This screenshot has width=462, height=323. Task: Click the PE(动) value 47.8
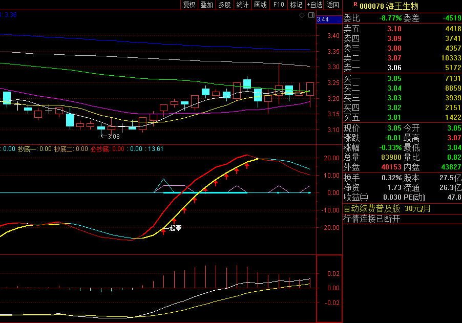(454, 197)
